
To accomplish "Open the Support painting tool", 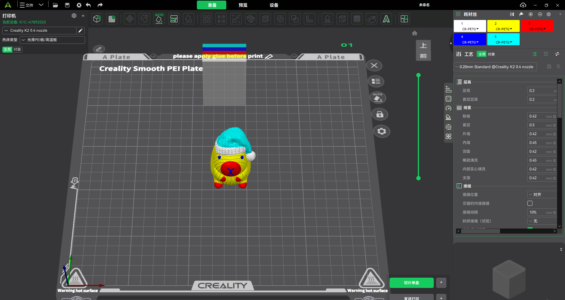I will click(x=327, y=19).
